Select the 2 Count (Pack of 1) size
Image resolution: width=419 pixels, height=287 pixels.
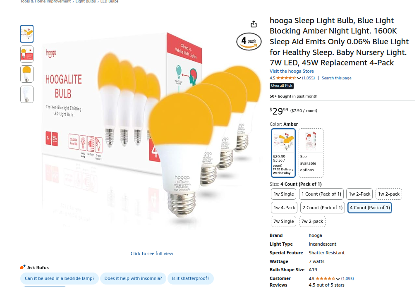[x=323, y=208]
